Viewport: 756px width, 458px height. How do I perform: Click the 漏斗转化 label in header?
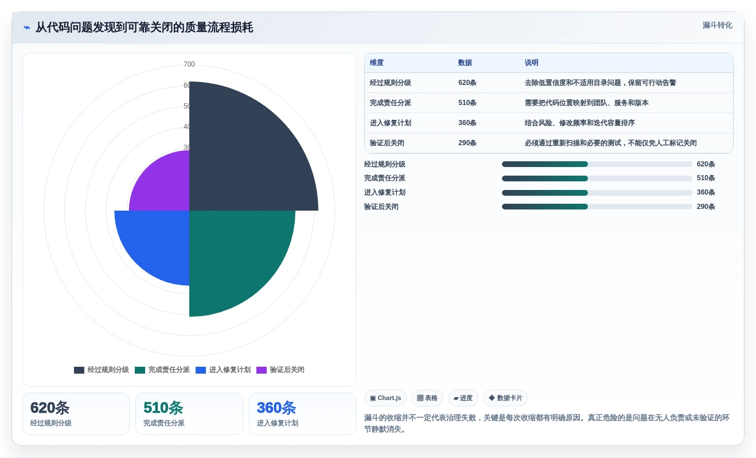[x=717, y=25]
